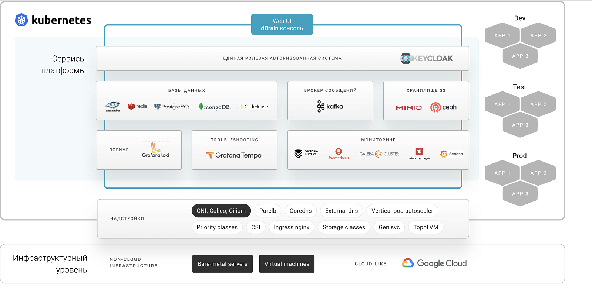This screenshot has height=297, width=592.
Task: Select the Galera Cluster logo
Action: (379, 154)
